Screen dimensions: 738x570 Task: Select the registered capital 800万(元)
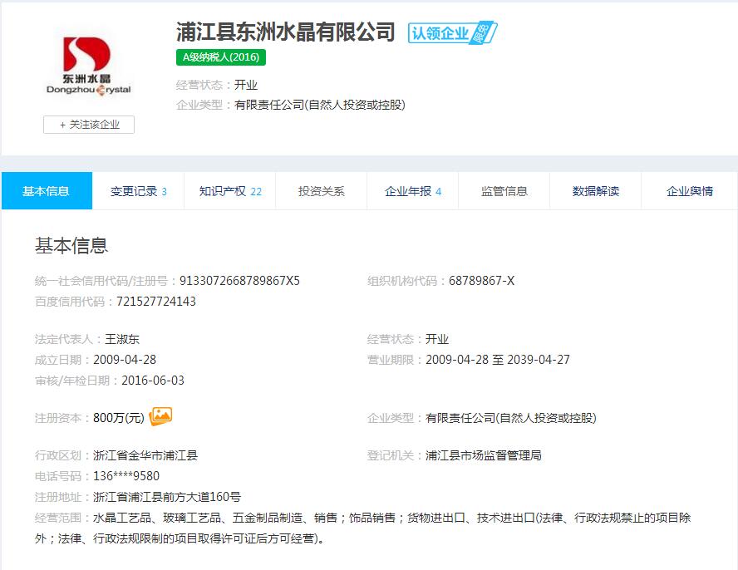(119, 418)
